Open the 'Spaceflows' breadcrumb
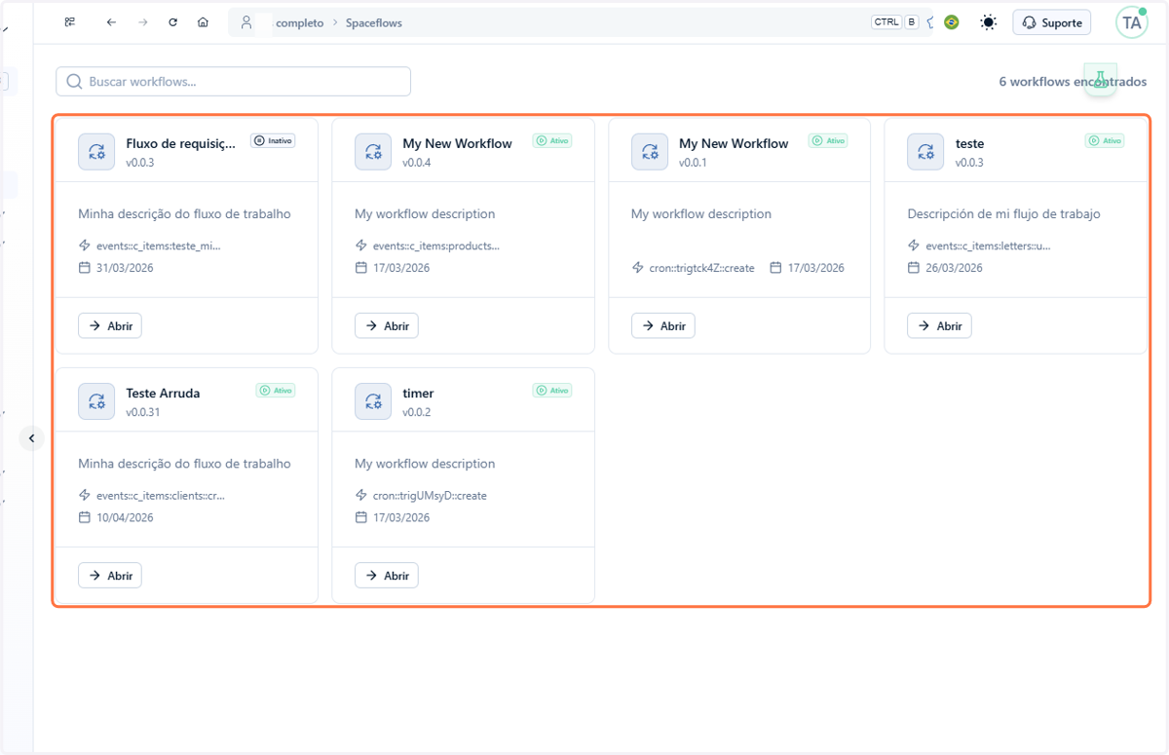The width and height of the screenshot is (1169, 755). [374, 22]
